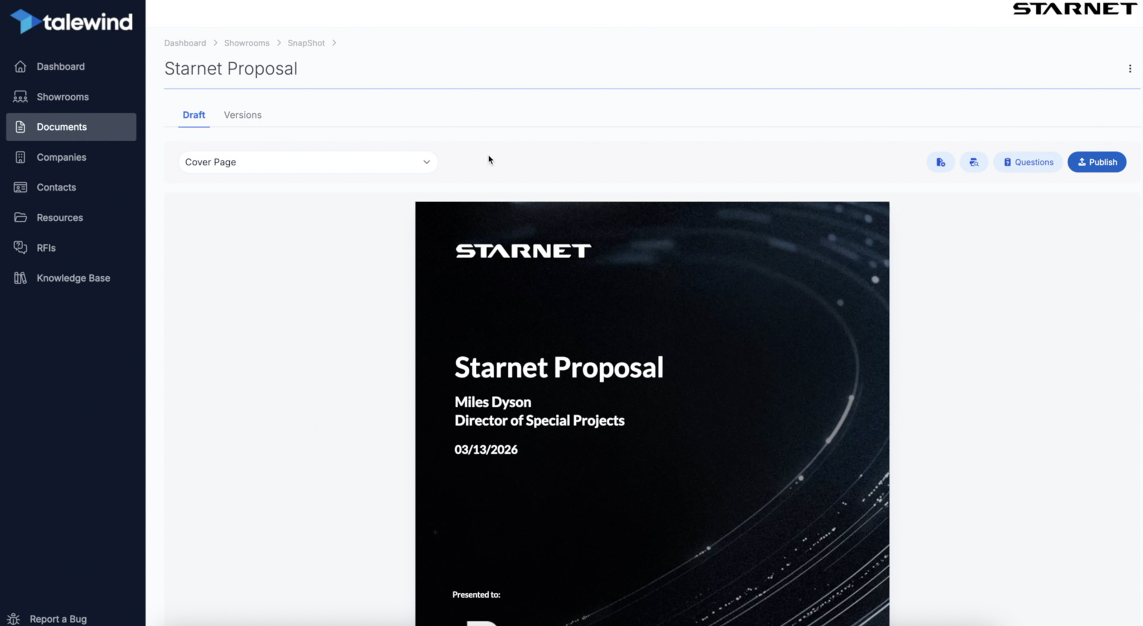Click the SnapShot breadcrumb link
The width and height of the screenshot is (1143, 626).
pyautogui.click(x=306, y=43)
